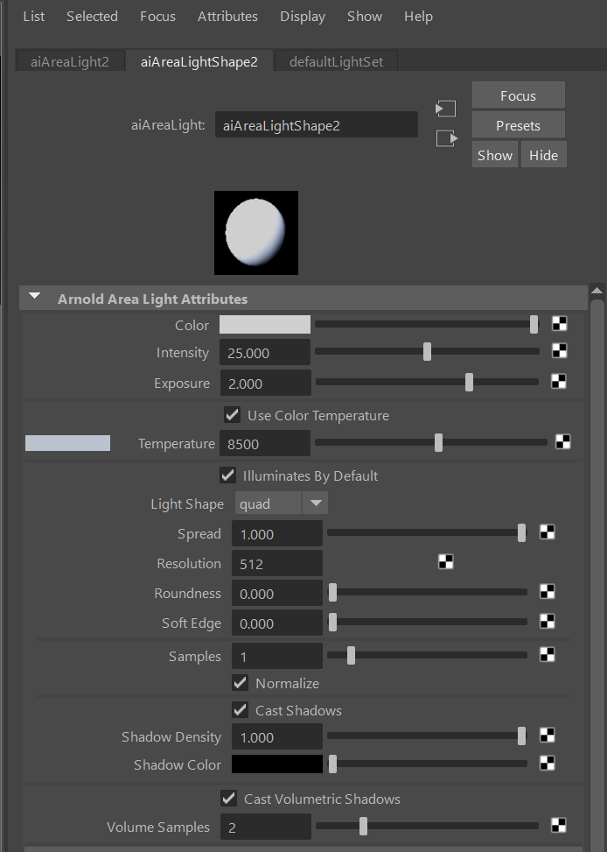Viewport: 607px width, 852px height.
Task: Click the Roundness value field
Action: (x=277, y=593)
